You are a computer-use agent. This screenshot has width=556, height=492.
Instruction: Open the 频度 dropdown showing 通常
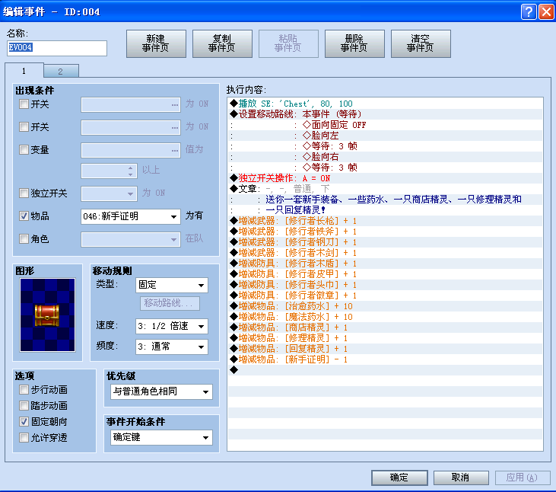(172, 347)
